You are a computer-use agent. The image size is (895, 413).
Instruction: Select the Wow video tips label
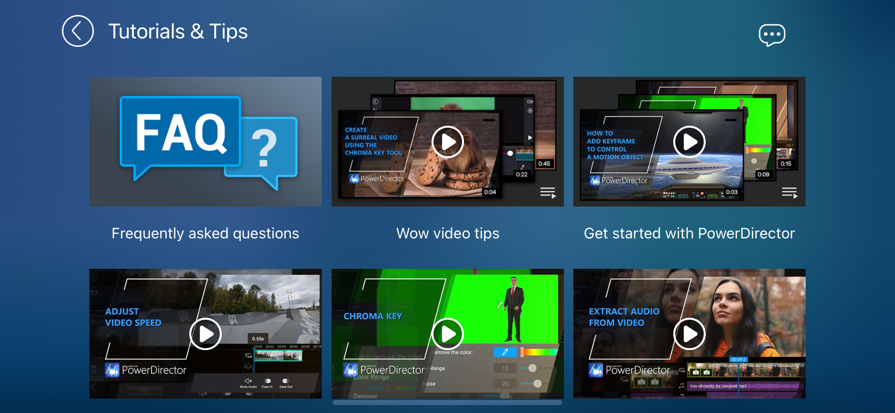pos(448,233)
